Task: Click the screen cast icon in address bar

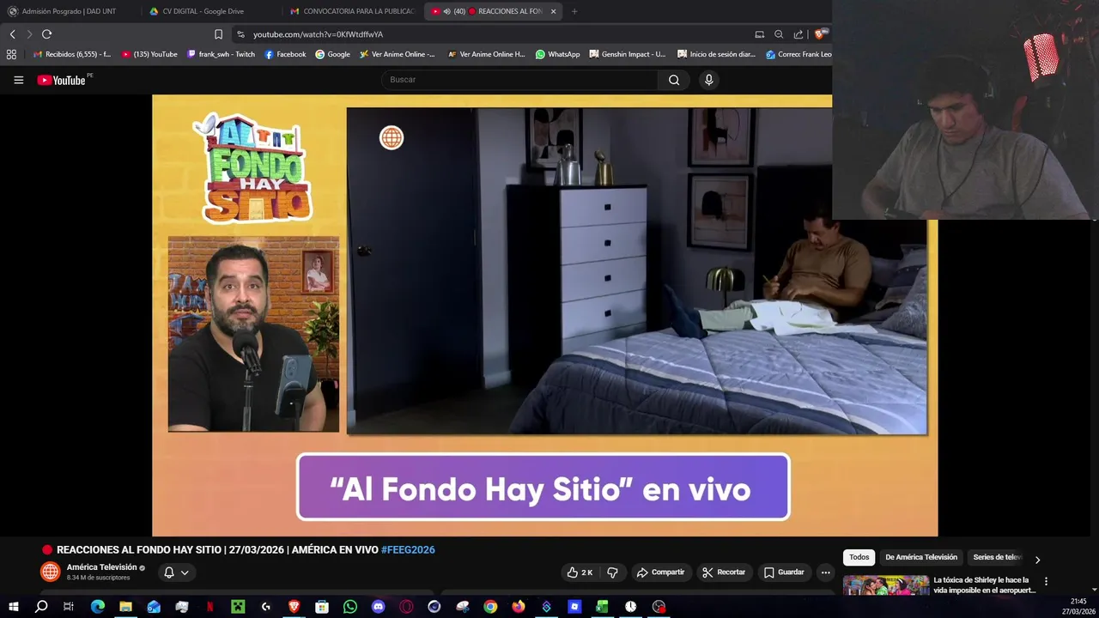Action: coord(759,34)
